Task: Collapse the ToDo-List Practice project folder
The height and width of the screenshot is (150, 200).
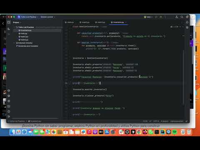Action: point(14,27)
